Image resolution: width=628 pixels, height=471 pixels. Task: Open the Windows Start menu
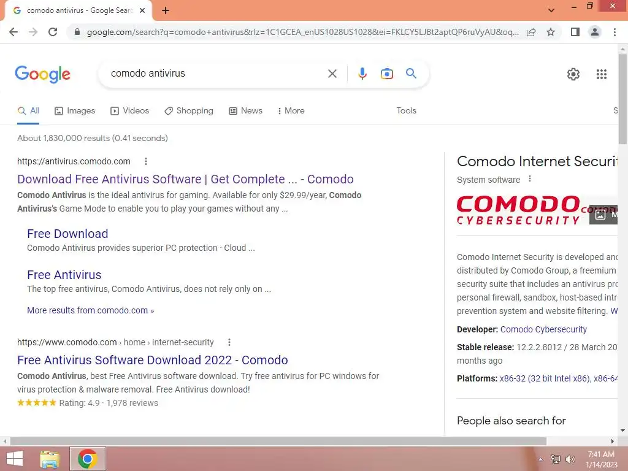(15, 459)
